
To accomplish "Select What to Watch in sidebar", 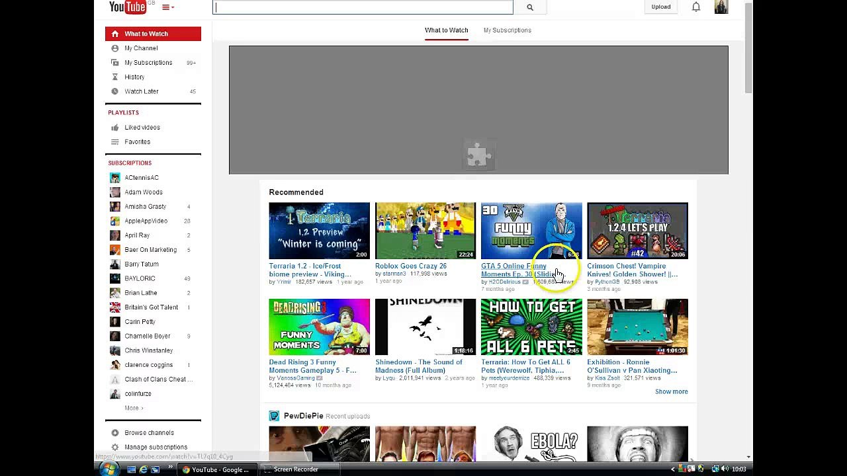I will pyautogui.click(x=153, y=34).
